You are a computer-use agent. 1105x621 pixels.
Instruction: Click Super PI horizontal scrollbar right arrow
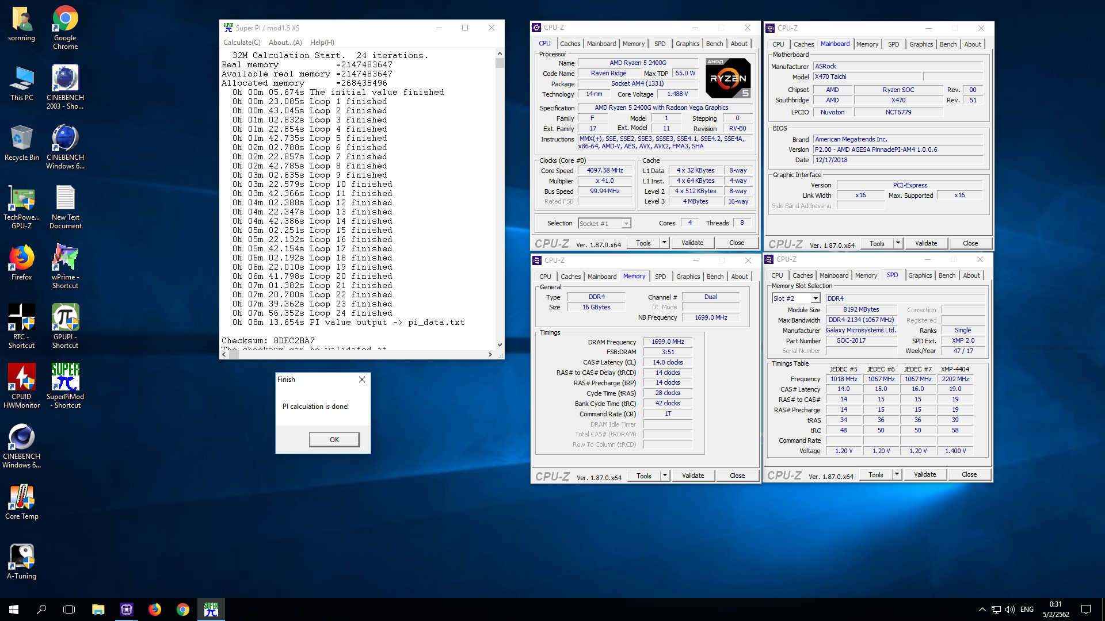pos(490,355)
